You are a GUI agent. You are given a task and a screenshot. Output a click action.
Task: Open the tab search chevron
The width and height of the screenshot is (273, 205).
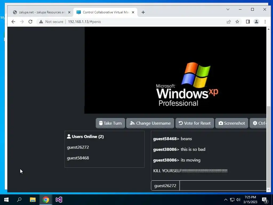[228, 9]
